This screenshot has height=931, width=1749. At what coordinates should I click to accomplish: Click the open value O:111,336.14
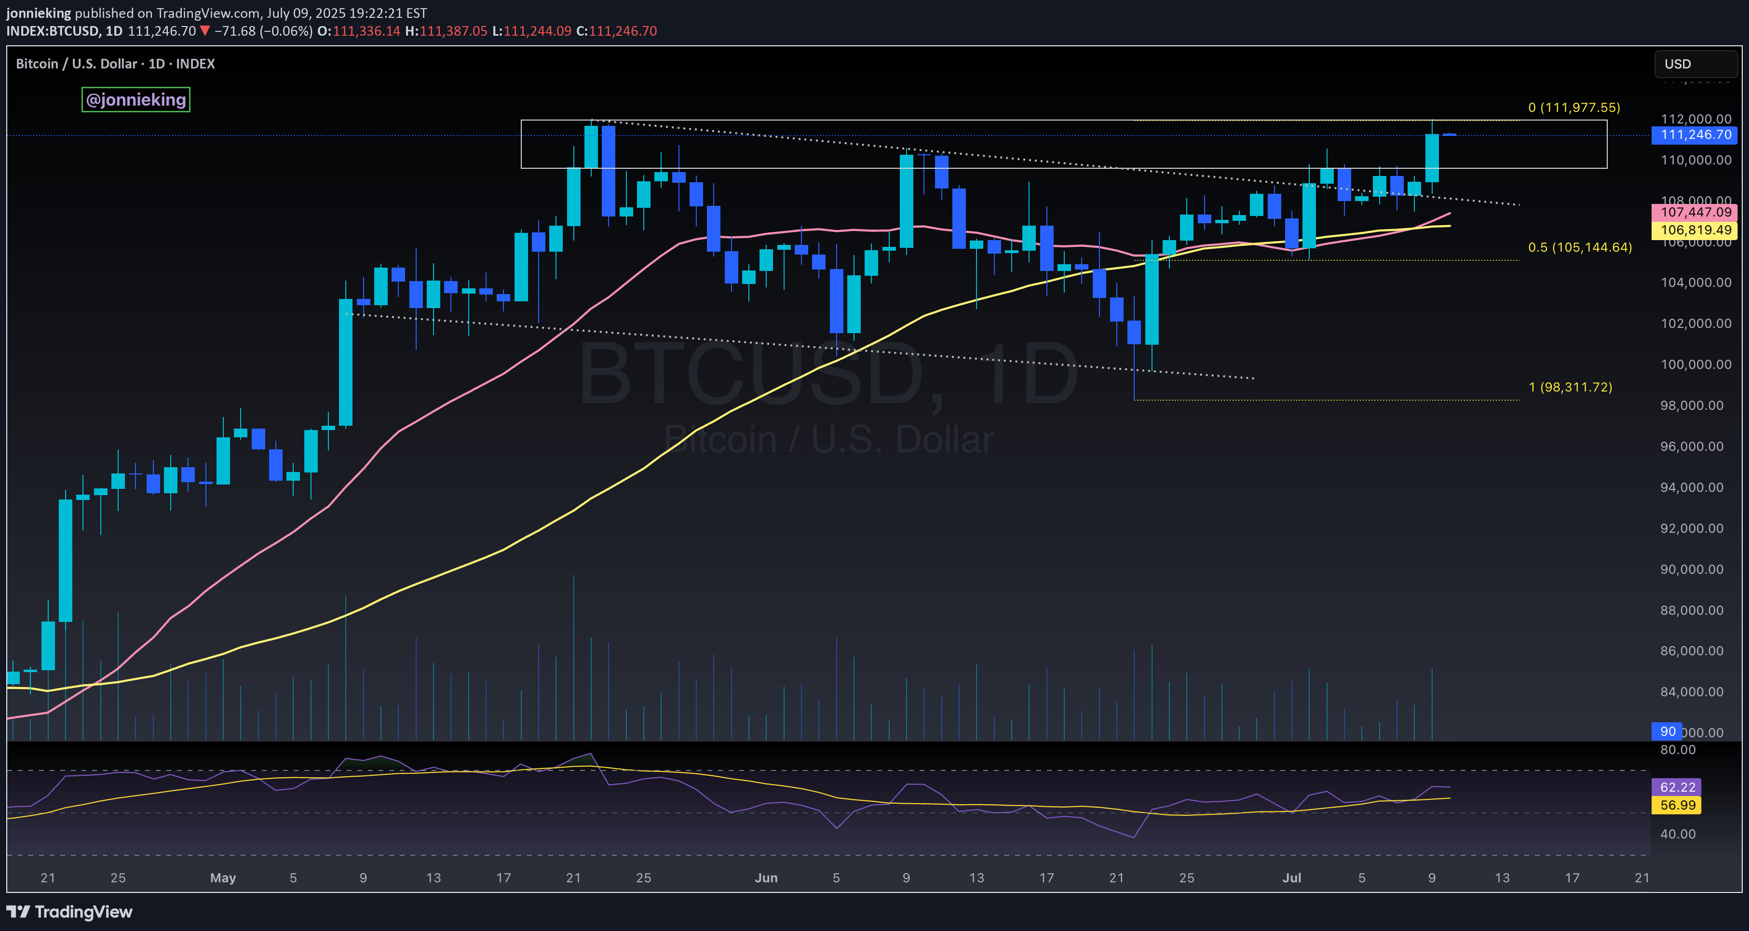point(359,30)
